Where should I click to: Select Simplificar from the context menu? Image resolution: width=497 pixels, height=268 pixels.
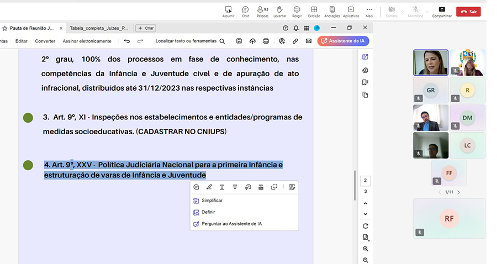pos(212,201)
